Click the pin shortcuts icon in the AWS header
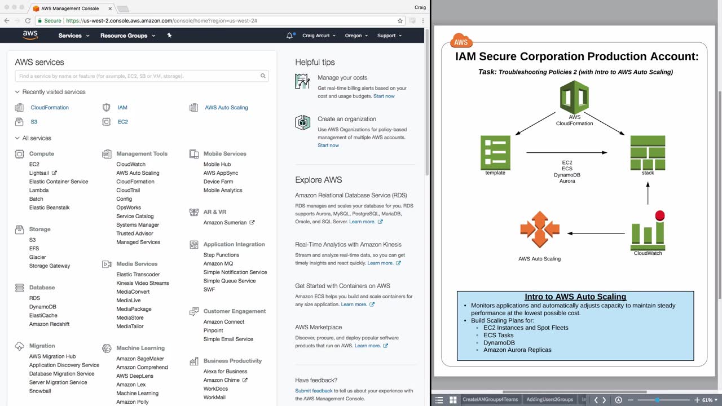 tap(169, 36)
